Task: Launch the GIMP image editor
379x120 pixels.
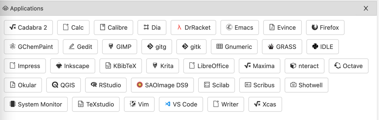Action: [x=119, y=47]
